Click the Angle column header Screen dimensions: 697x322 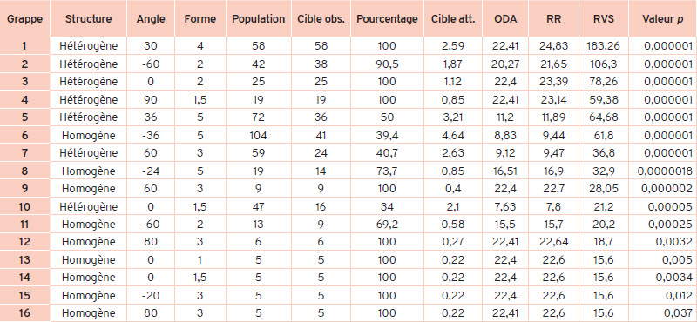pos(151,19)
